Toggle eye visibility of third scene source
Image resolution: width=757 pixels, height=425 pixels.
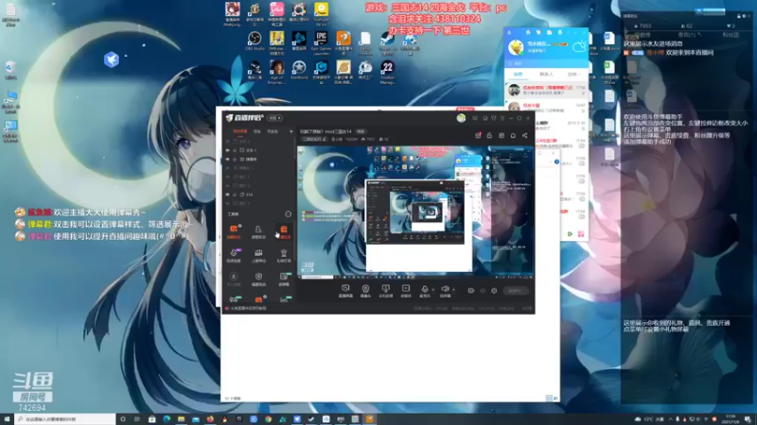228,159
